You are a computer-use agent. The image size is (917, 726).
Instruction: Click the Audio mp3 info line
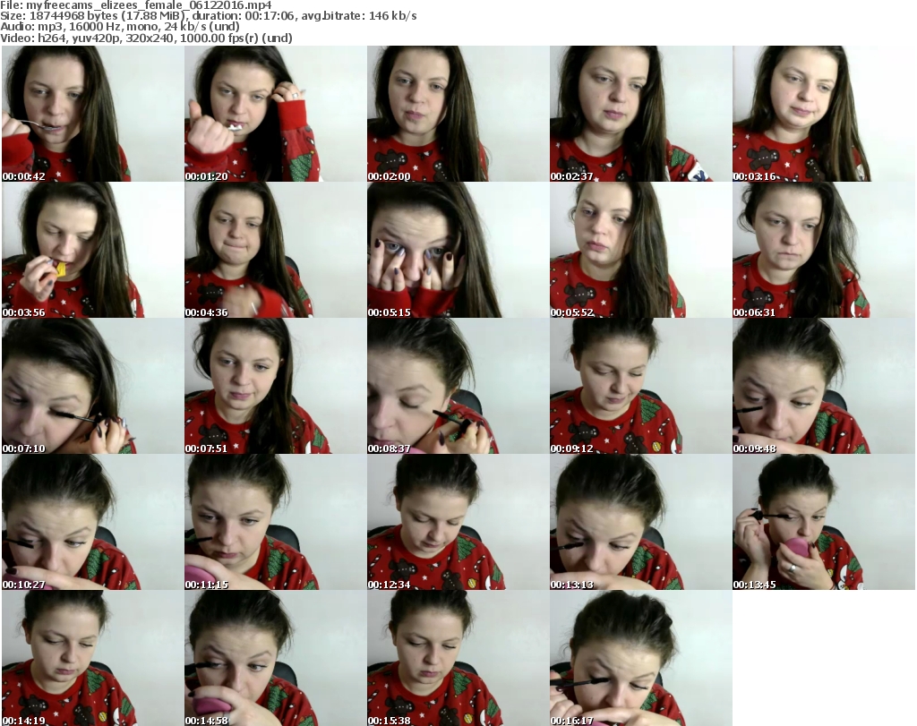(x=120, y=27)
